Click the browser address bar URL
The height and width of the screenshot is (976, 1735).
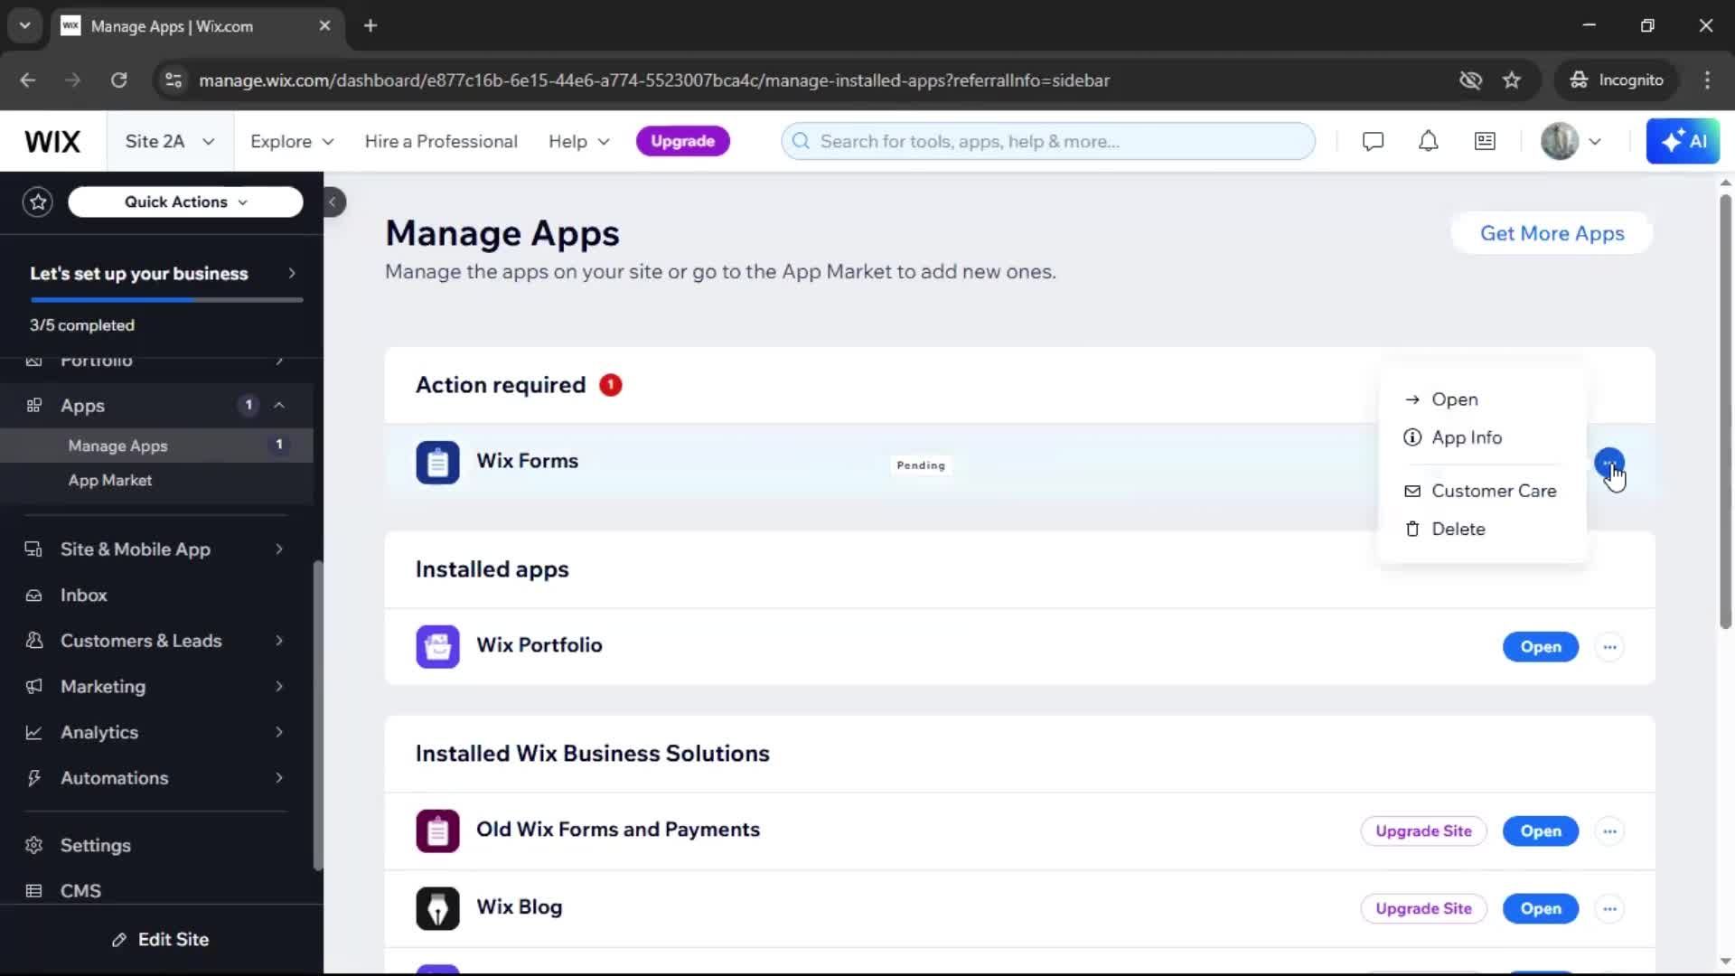pos(654,80)
